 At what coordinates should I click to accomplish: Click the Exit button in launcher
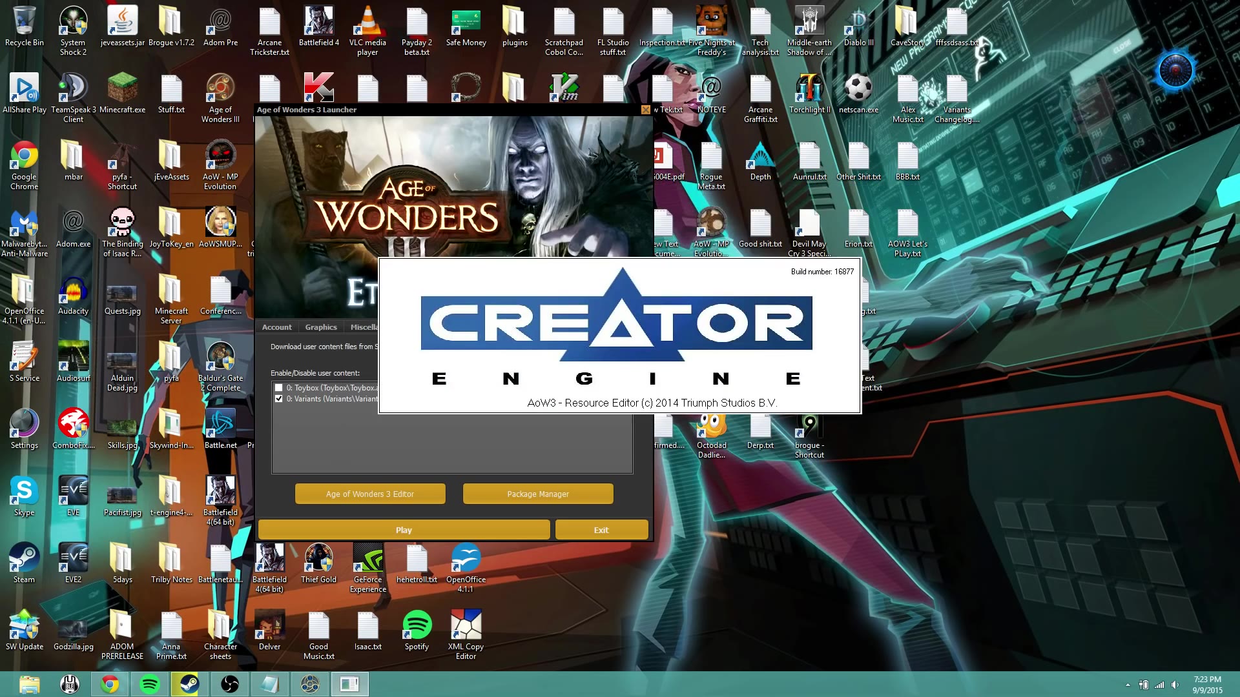coord(601,530)
